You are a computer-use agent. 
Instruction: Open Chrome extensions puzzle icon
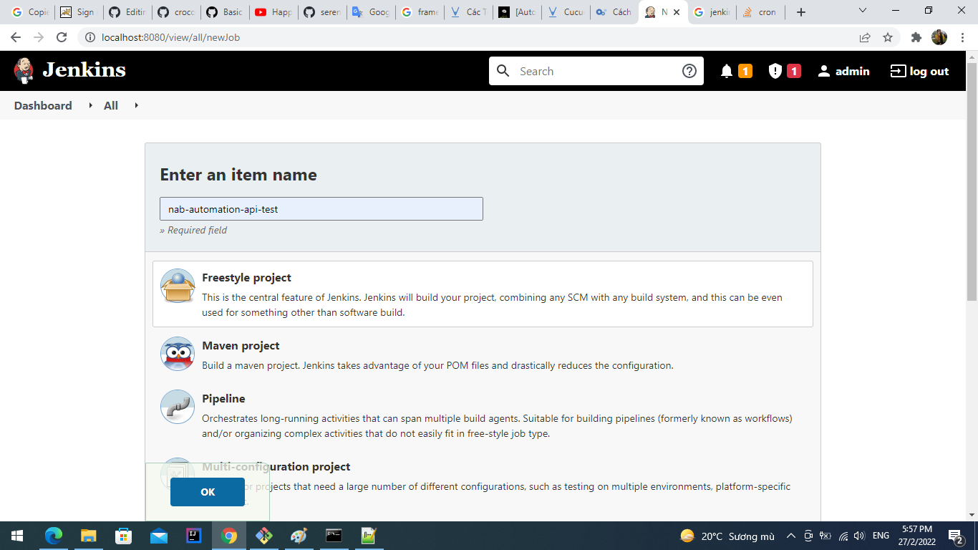point(916,37)
